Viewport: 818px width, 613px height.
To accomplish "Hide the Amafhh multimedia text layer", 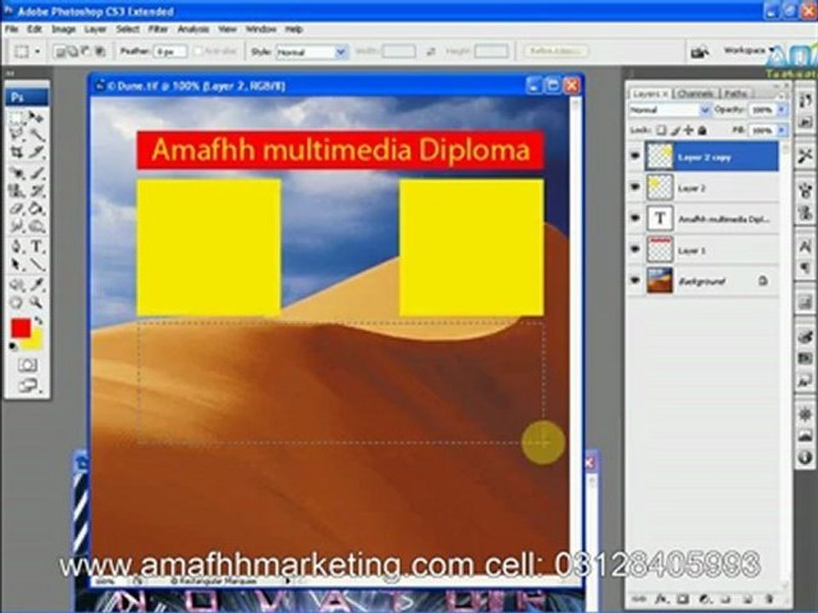I will (635, 219).
